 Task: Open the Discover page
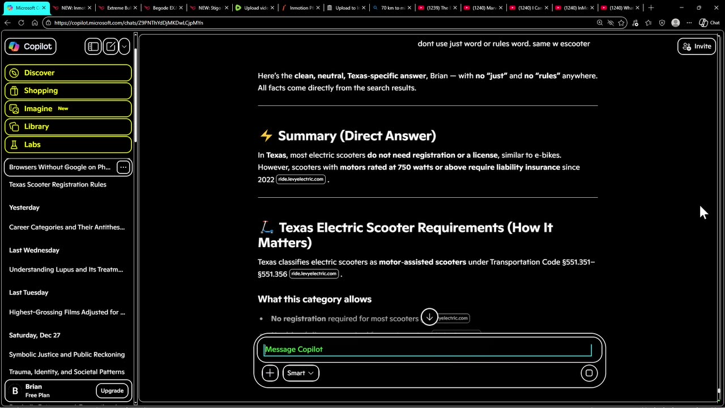(68, 73)
